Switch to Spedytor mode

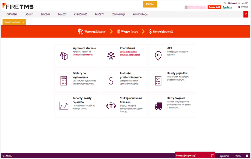pyautogui.click(x=227, y=7)
